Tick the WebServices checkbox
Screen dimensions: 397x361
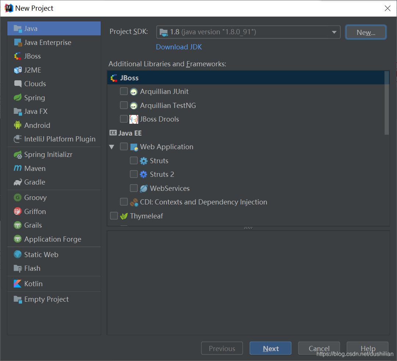click(x=134, y=188)
